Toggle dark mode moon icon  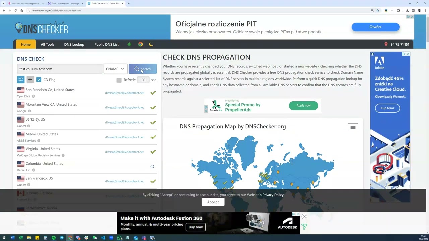point(151,44)
